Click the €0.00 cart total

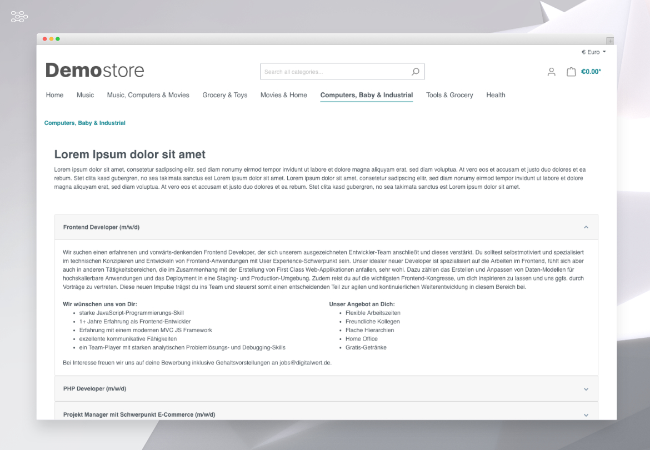tap(591, 72)
